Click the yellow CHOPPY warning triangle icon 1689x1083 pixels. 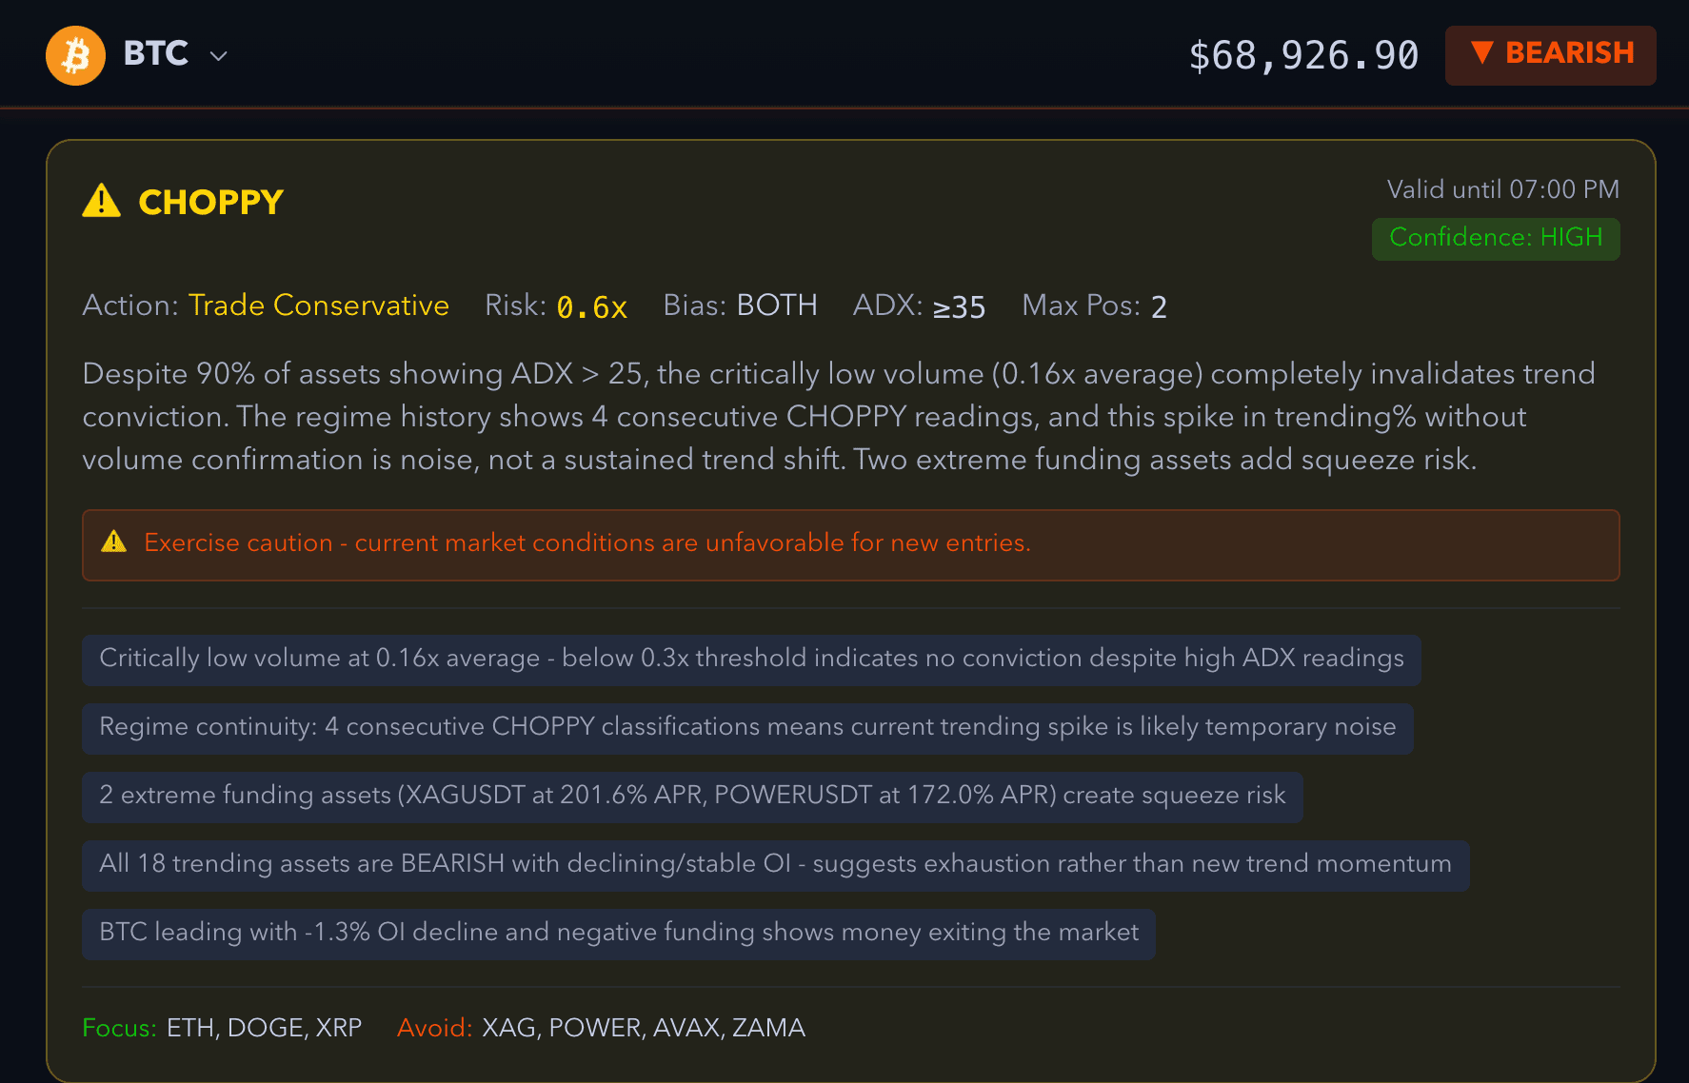(102, 200)
